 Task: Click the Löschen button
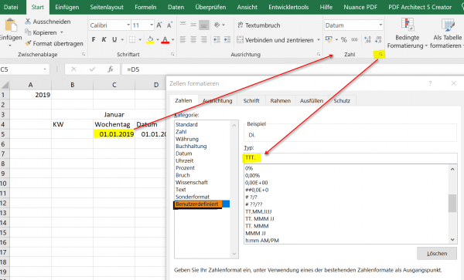click(437, 254)
